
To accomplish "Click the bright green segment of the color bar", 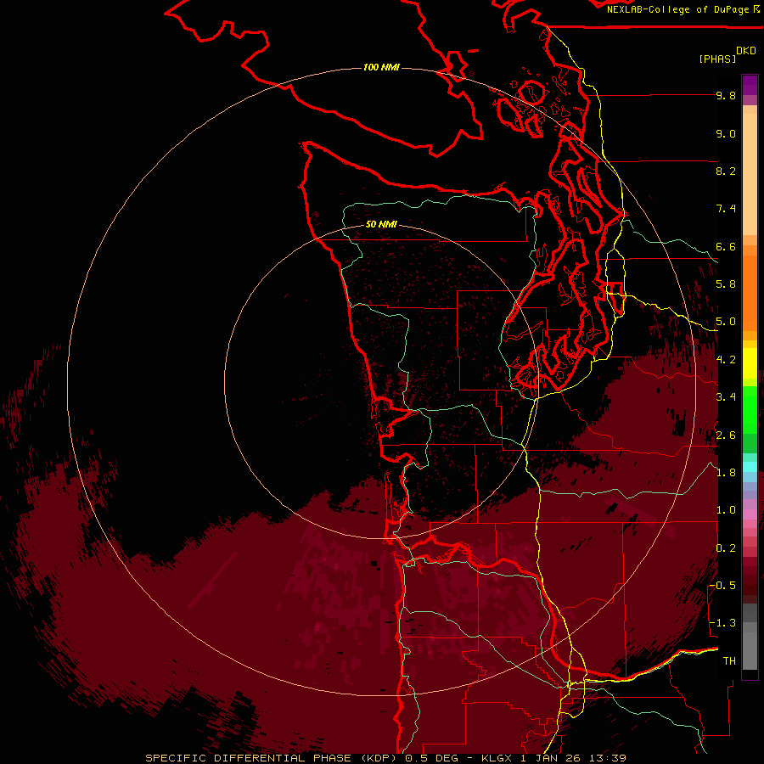I will 750,409.
